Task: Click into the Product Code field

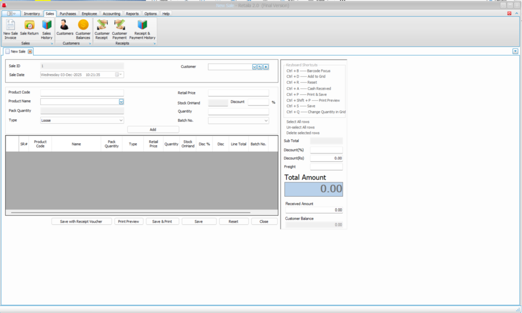Action: [x=82, y=93]
